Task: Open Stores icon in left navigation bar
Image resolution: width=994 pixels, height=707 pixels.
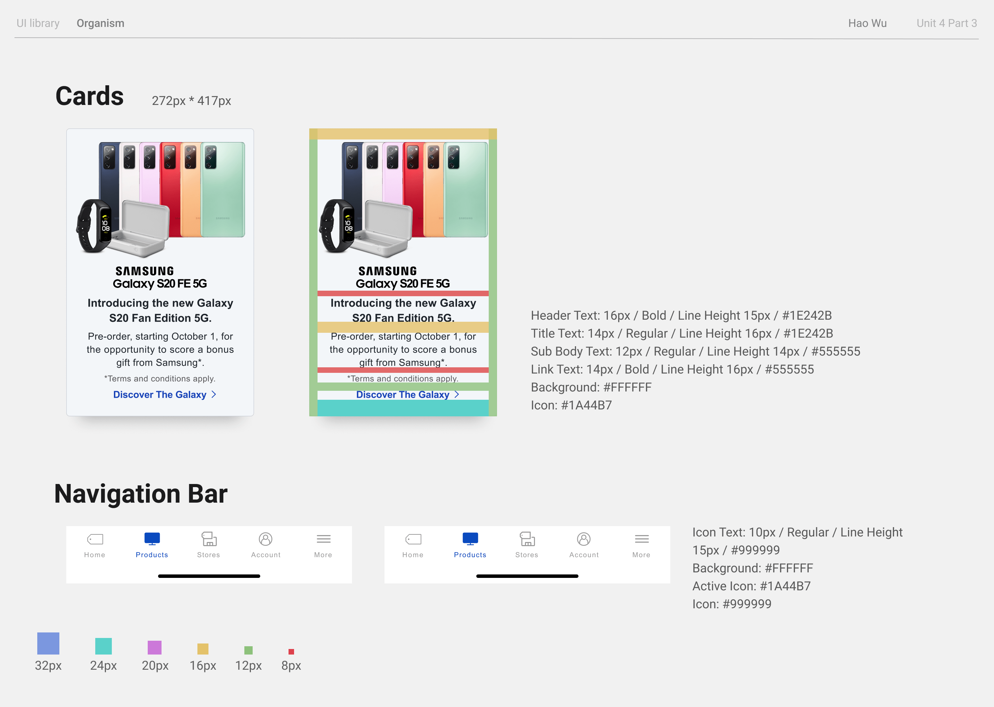Action: click(x=209, y=539)
